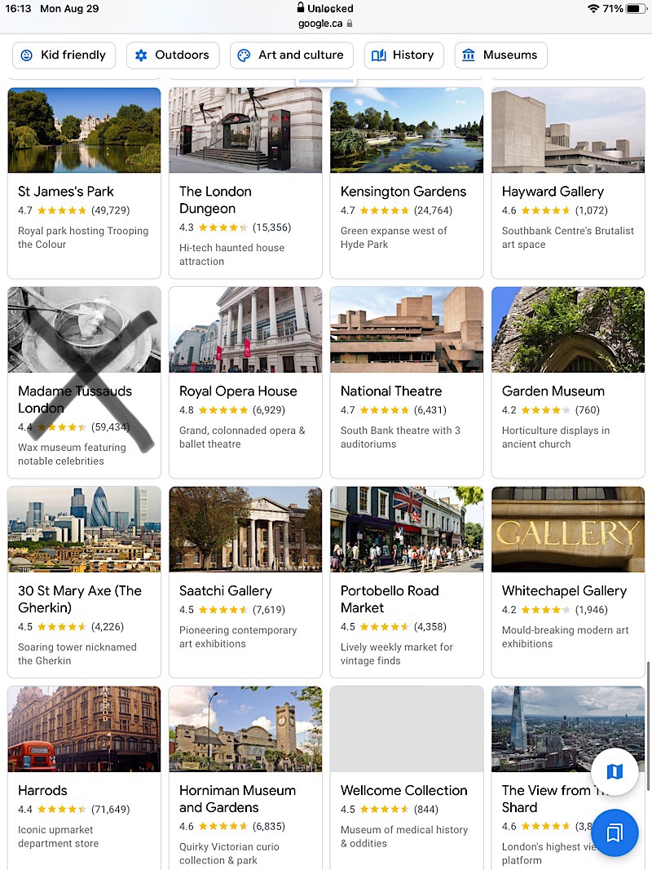Image resolution: width=652 pixels, height=870 pixels.
Task: Open the saved bookmarks floating button
Action: [615, 832]
